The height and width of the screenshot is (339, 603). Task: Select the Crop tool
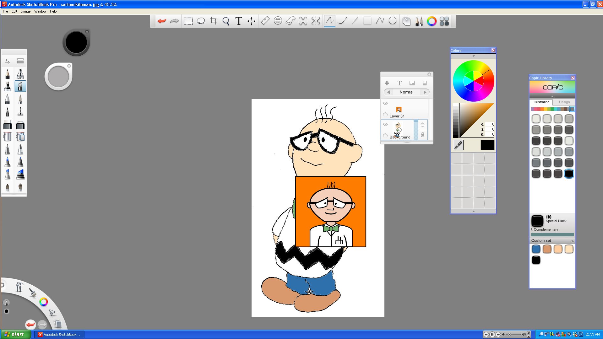tap(214, 21)
